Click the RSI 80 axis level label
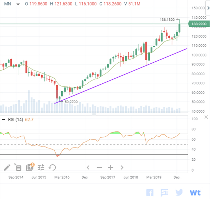This screenshot has width=210, height=199. (x=193, y=129)
